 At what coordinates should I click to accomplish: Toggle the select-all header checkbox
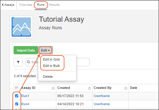click(17, 88)
